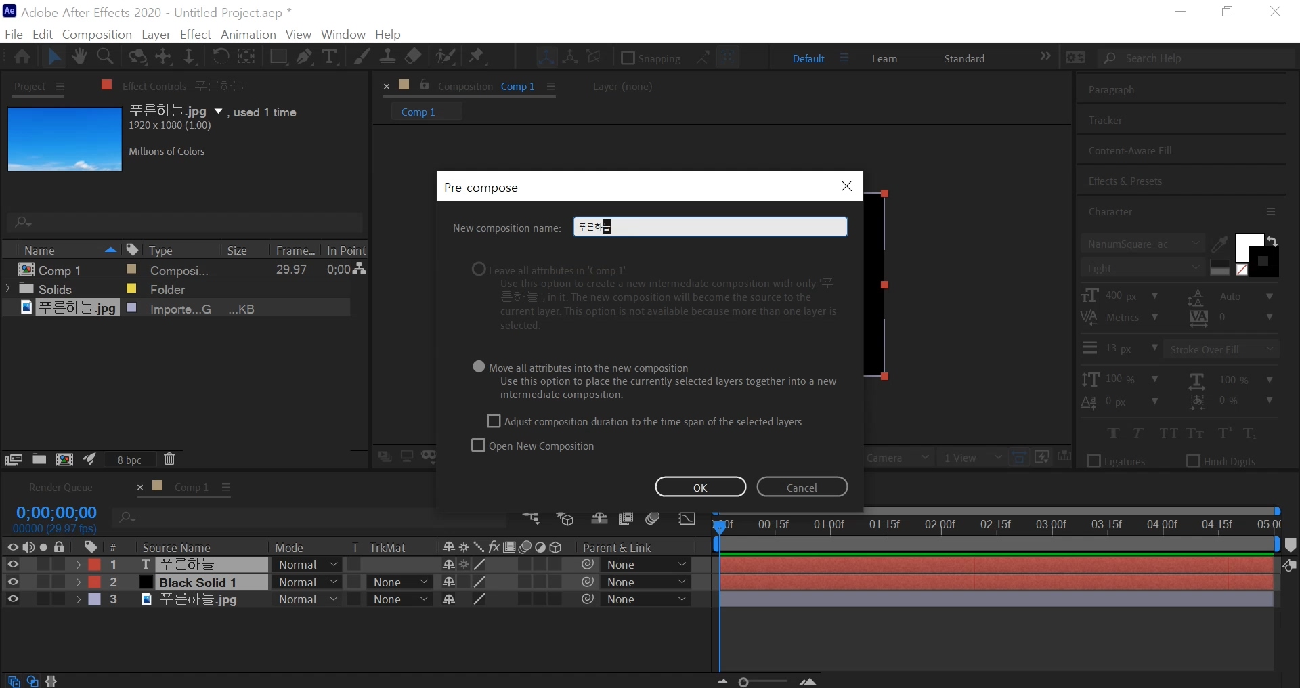Toggle Motion Blur icon in timeline header
1300x688 pixels.
[x=653, y=519]
